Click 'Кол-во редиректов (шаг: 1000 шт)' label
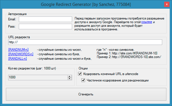The width and height of the screenshot is (172, 106). 32,68
